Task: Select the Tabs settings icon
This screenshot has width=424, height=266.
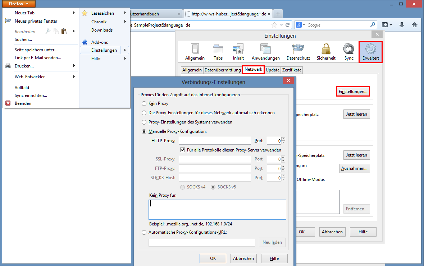Action: pos(217,51)
